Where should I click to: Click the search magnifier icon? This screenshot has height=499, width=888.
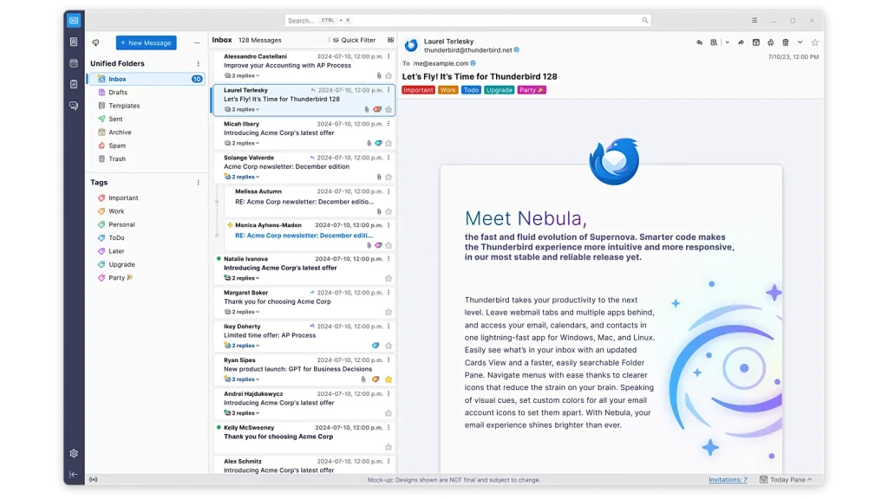tap(645, 21)
